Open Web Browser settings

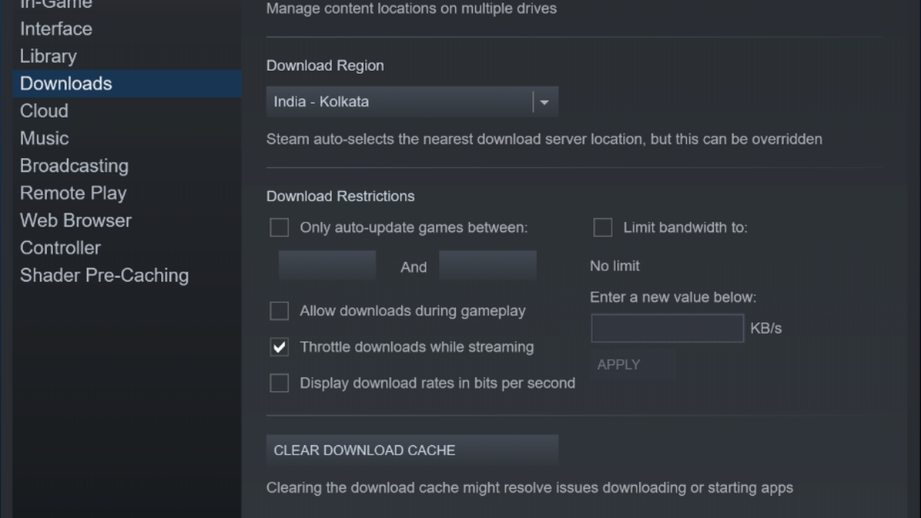pyautogui.click(x=76, y=221)
